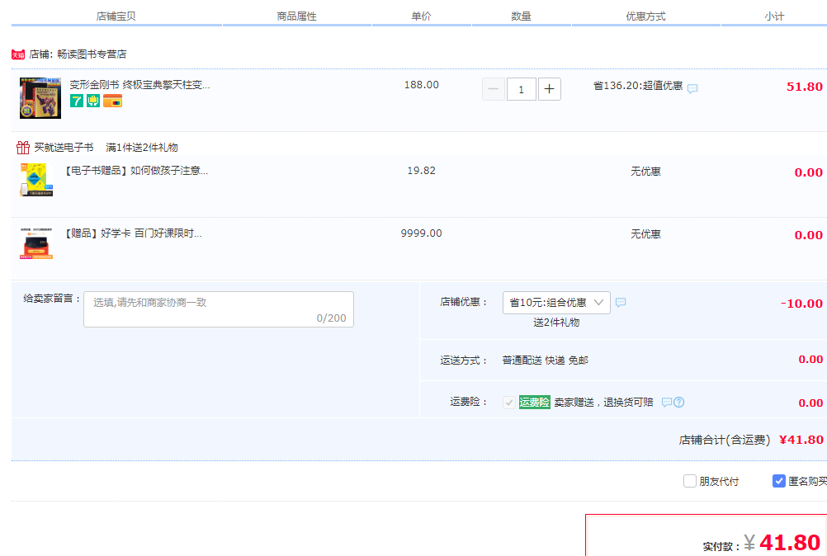827x556 pixels.
Task: Open the 省10元:组合优惠 shop discount dropdown
Action: (x=556, y=303)
